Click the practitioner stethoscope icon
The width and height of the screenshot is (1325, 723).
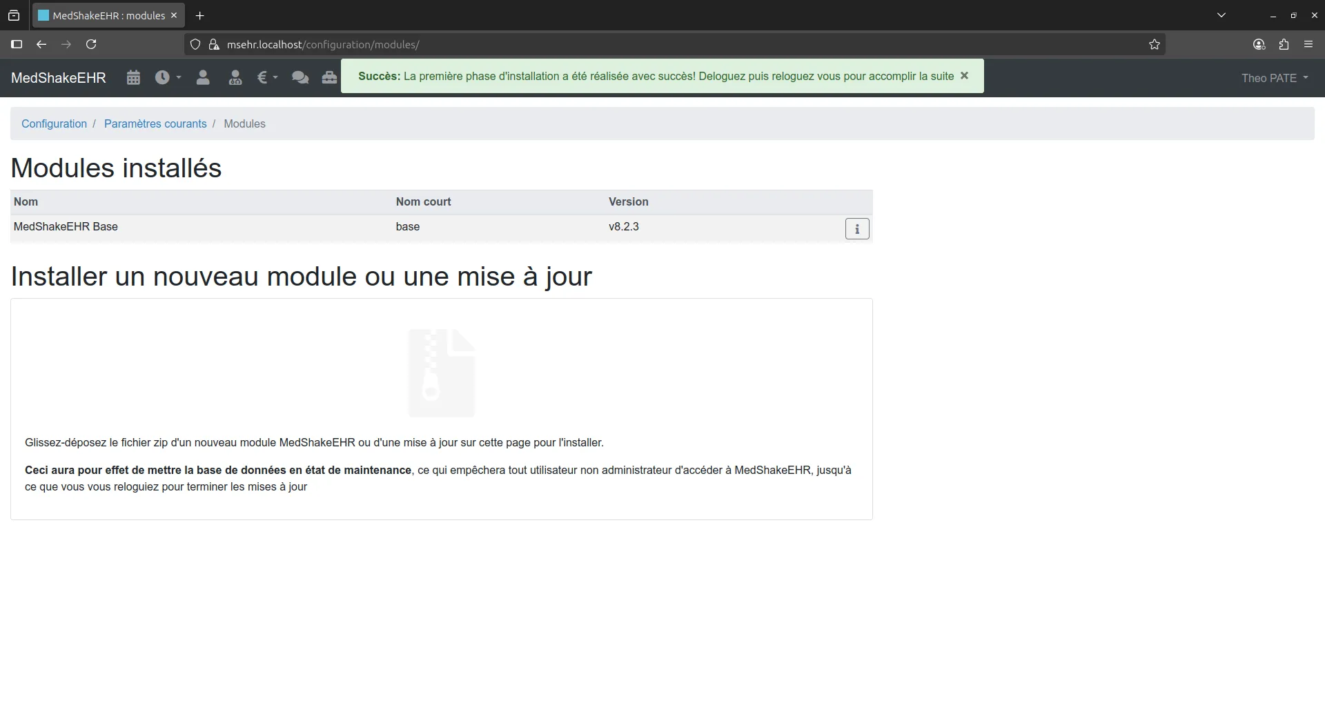coord(235,77)
